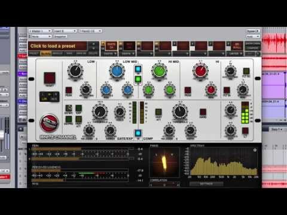Click the gate THRESHOLD knob
This screenshot has height=215, width=287.
(x=100, y=112)
